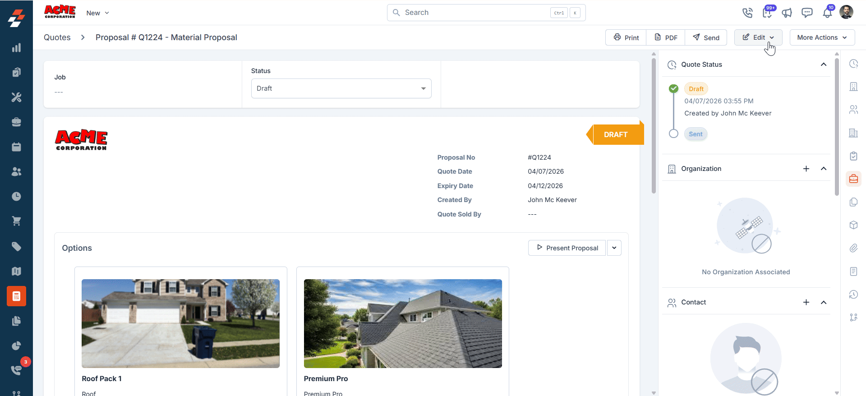Click the proposal number #Q1224
The image size is (866, 396).
tap(539, 157)
